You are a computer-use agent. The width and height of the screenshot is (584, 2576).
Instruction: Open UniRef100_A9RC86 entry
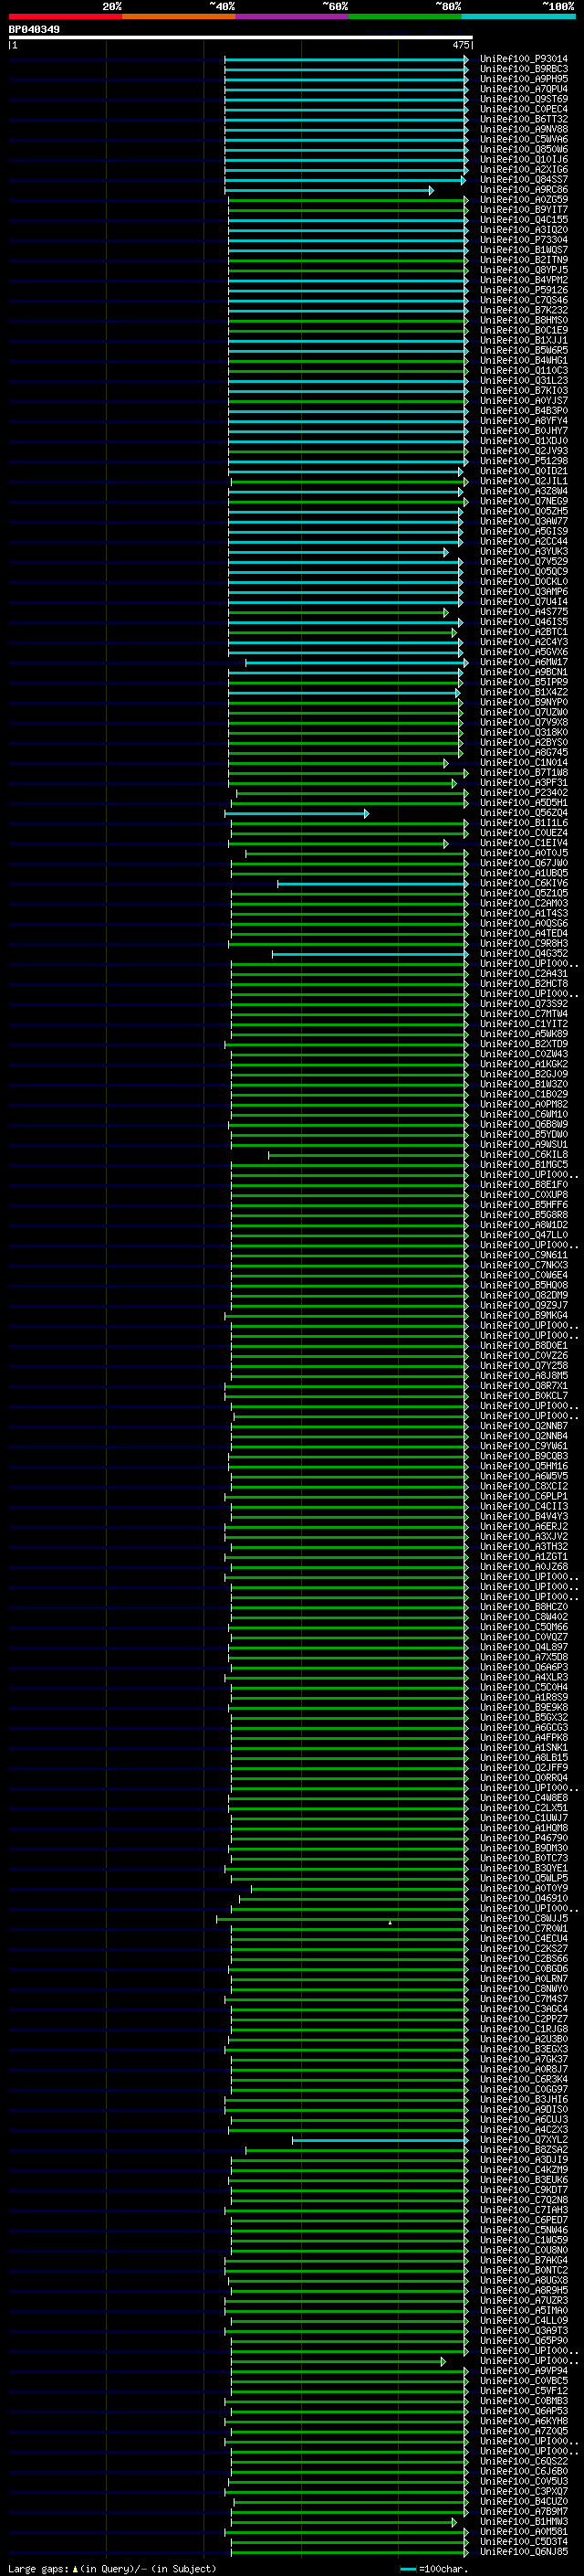click(523, 190)
